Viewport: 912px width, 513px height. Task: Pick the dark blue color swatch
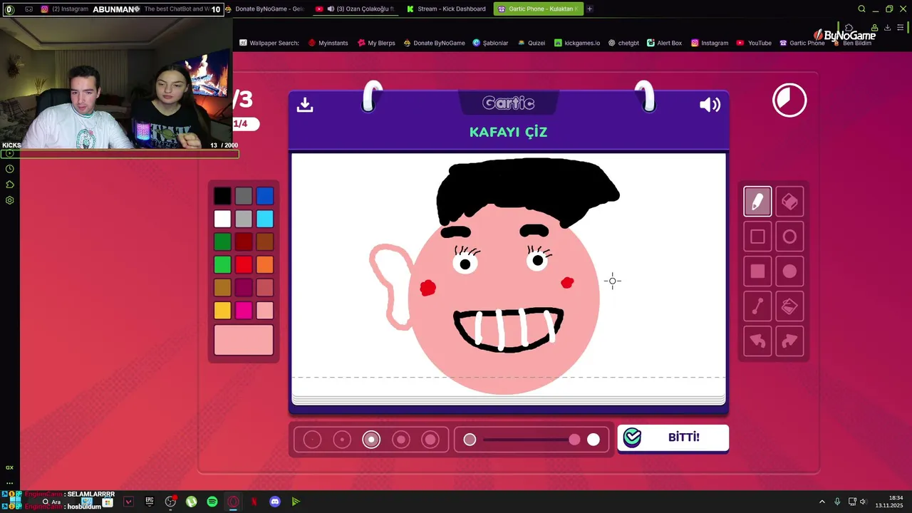265,196
